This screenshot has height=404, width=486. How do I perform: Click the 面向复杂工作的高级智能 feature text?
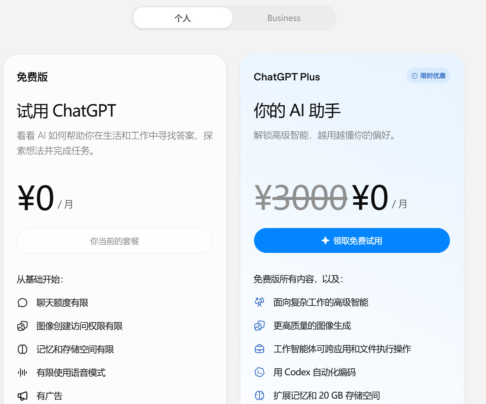(321, 302)
